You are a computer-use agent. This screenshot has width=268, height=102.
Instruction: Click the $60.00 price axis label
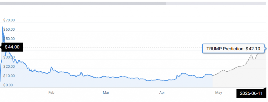(9, 30)
